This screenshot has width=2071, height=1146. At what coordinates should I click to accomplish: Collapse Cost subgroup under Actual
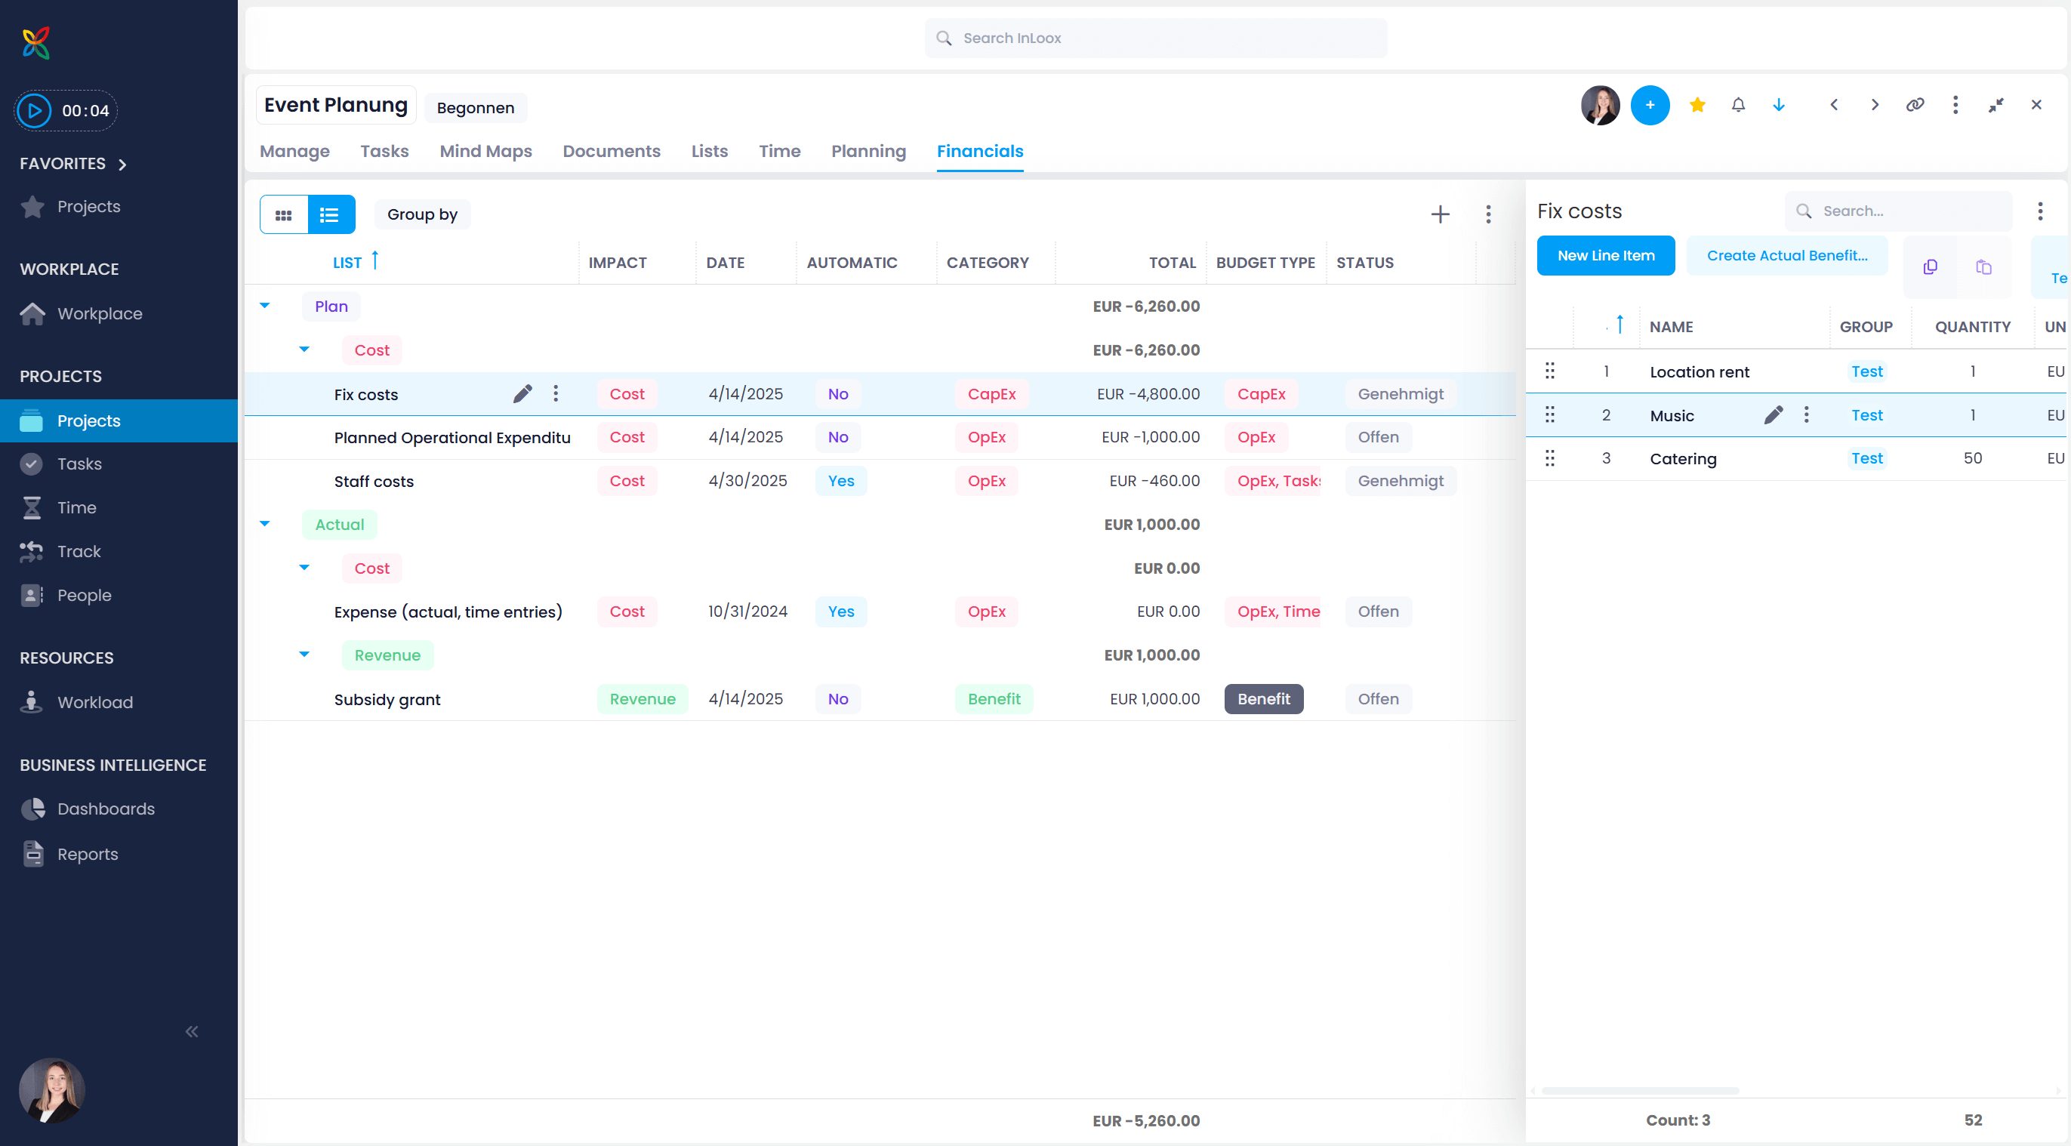304,568
